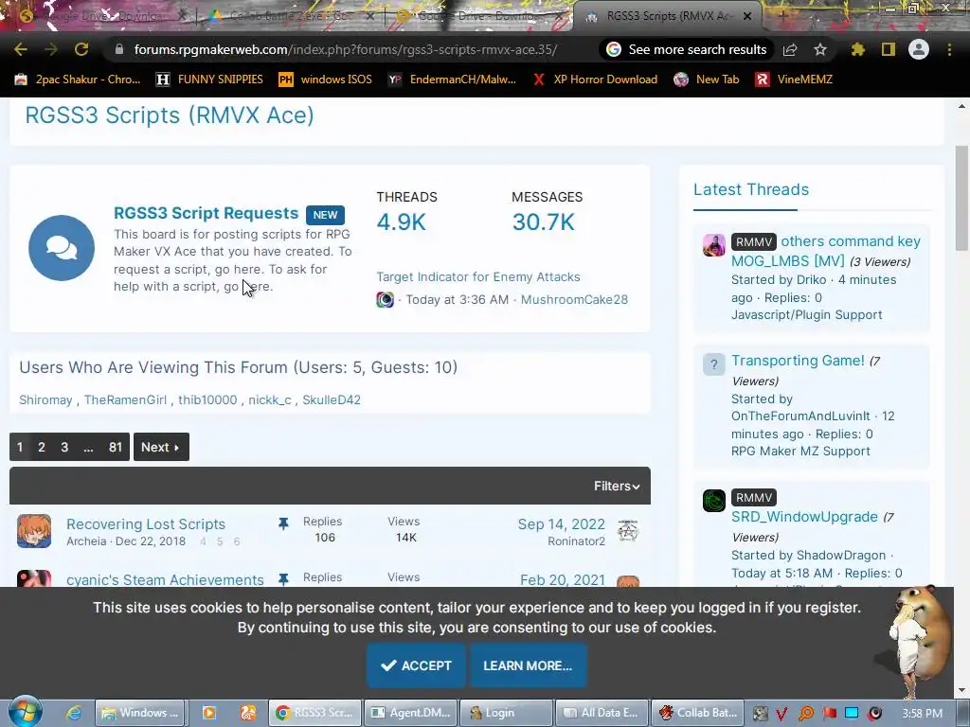Open Javascript/Plugin Support forum link

coord(807,314)
